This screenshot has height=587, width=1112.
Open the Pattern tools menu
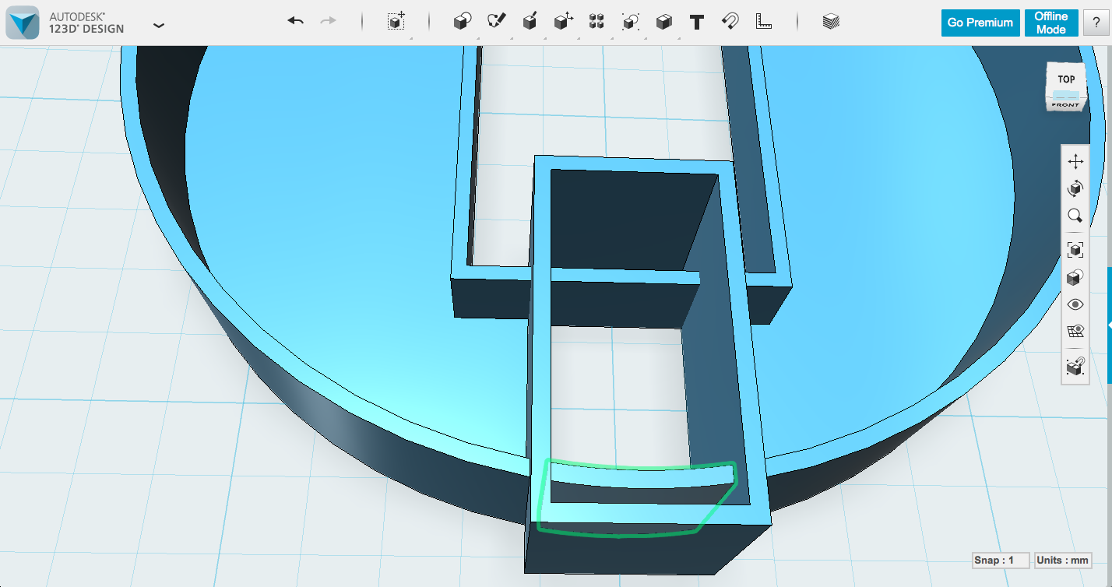596,22
